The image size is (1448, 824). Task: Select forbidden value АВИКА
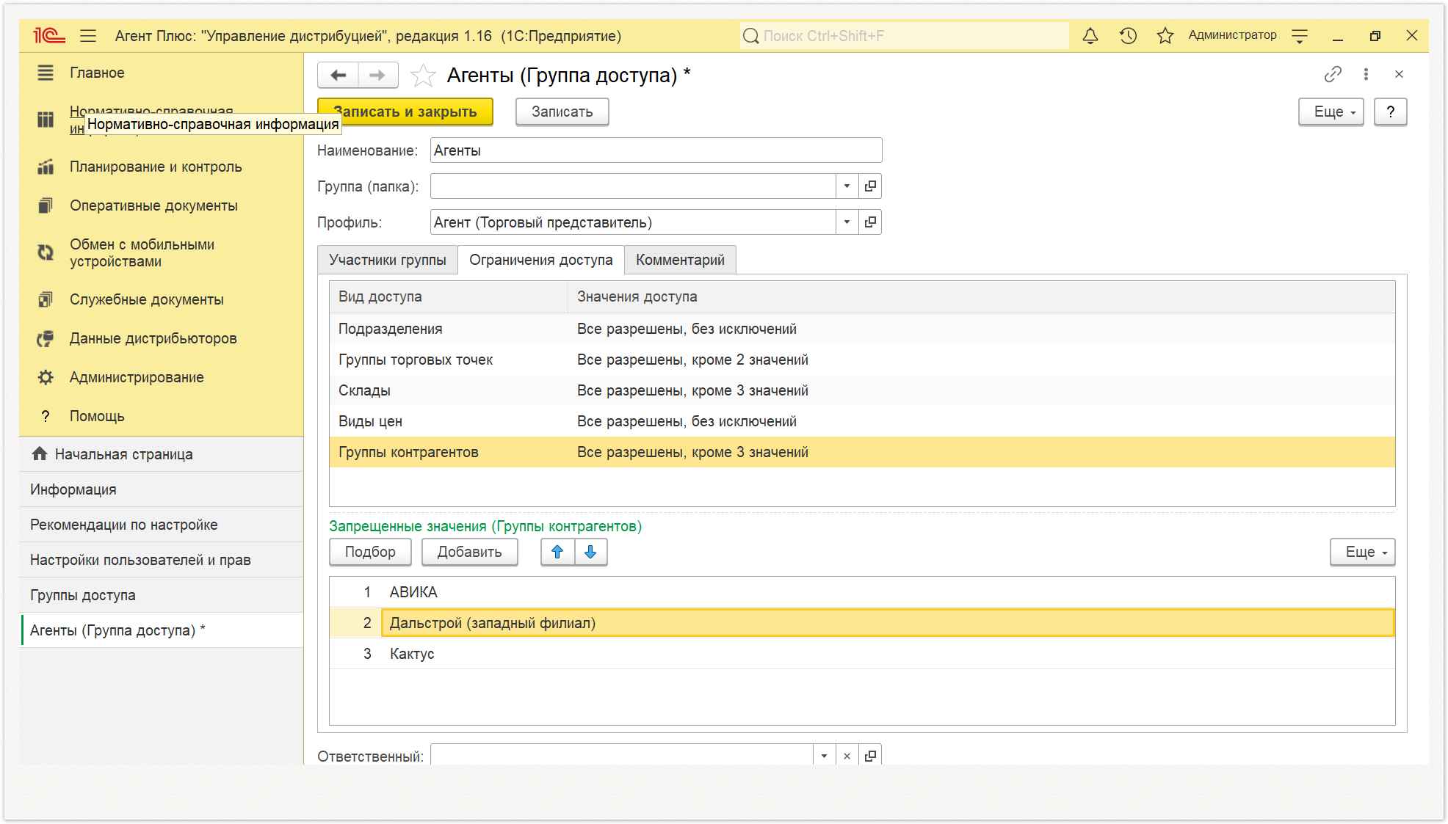[862, 592]
